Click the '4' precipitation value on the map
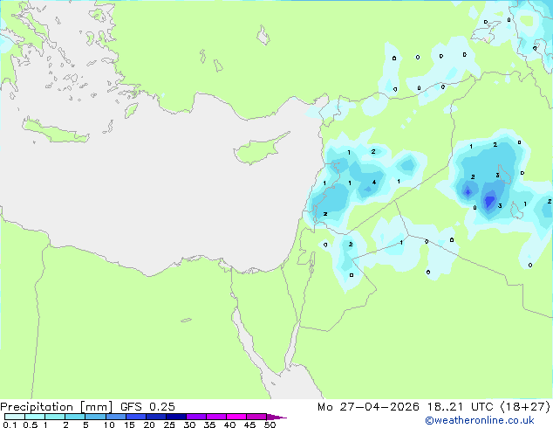The height and width of the screenshot is (428, 553). pos(374,183)
